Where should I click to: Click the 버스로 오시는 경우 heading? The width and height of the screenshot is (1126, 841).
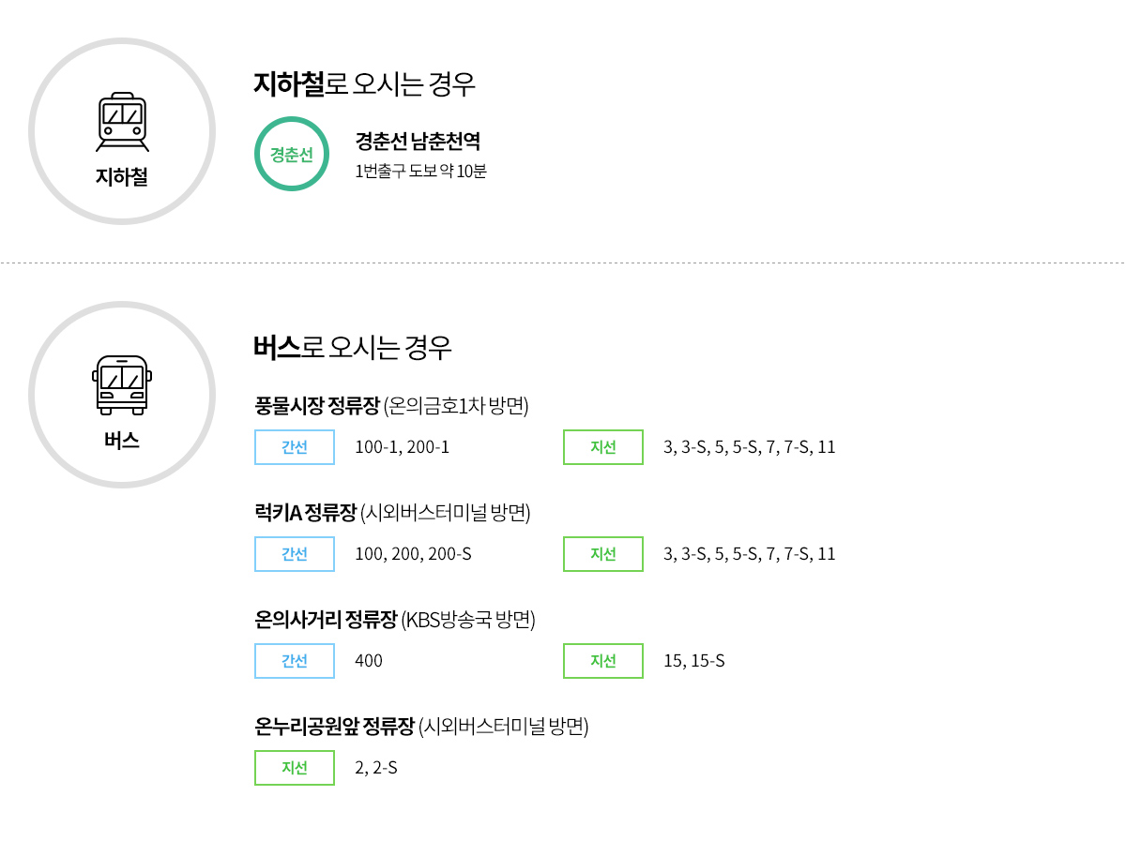353,348
